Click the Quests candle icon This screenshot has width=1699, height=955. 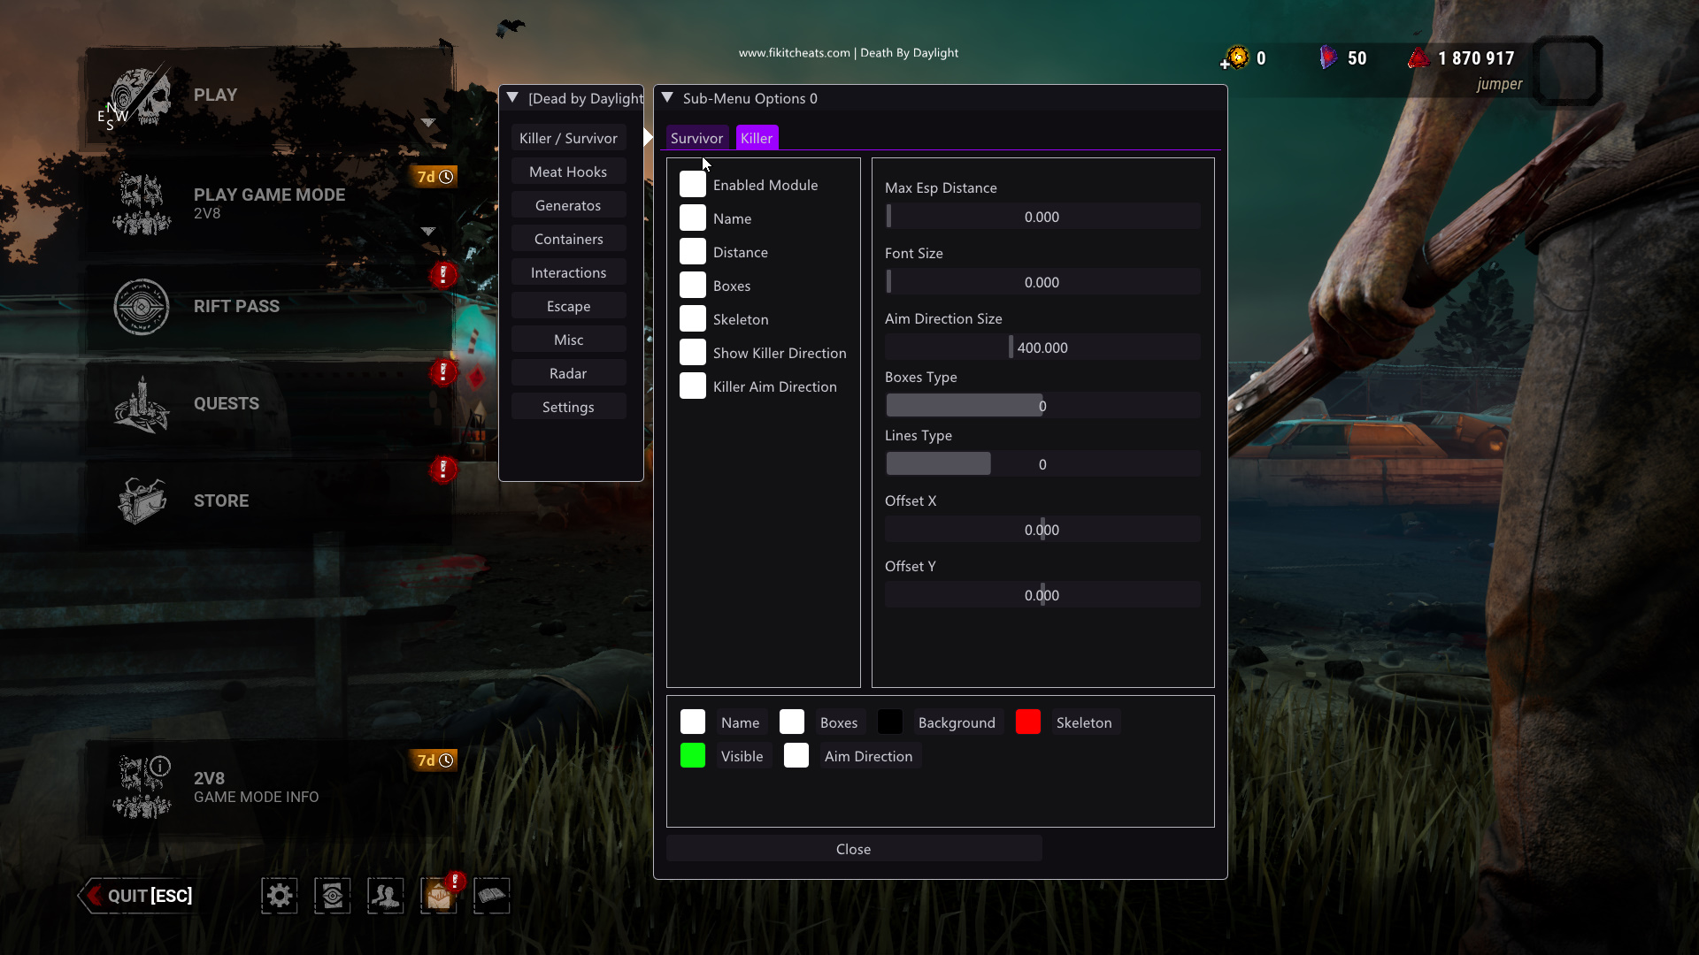point(142,405)
